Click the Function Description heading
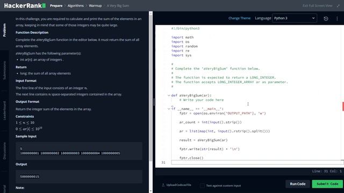The width and height of the screenshot is (344, 193). [x=32, y=32]
